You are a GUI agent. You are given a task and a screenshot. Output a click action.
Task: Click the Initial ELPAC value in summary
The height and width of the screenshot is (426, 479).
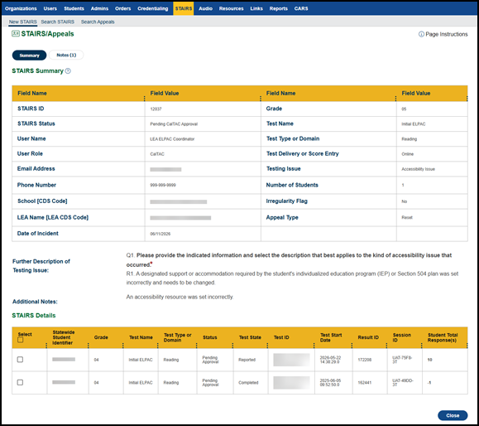[414, 124]
